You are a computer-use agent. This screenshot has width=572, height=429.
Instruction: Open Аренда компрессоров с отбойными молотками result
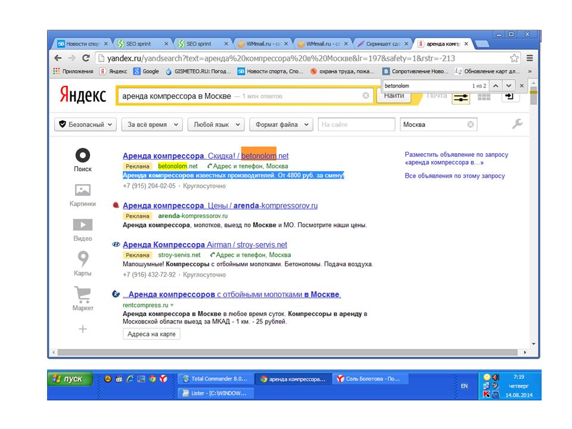[232, 294]
